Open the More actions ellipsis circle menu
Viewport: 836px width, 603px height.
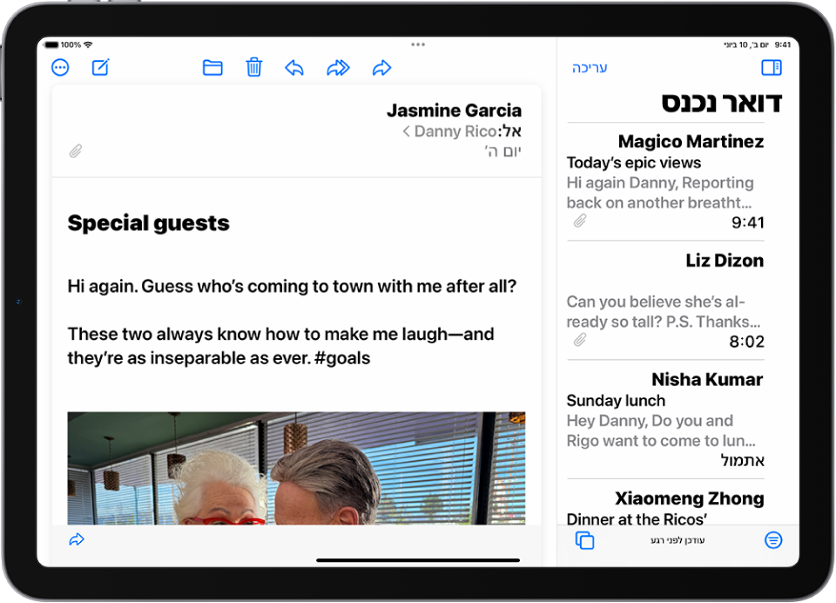coord(60,68)
